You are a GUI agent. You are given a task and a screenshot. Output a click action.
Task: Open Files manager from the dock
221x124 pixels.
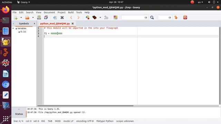pyautogui.click(x=6, y=31)
